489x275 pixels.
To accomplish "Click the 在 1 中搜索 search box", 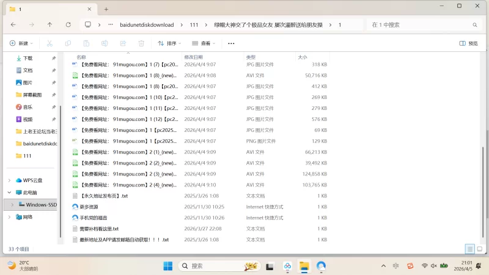I will 422,24.
